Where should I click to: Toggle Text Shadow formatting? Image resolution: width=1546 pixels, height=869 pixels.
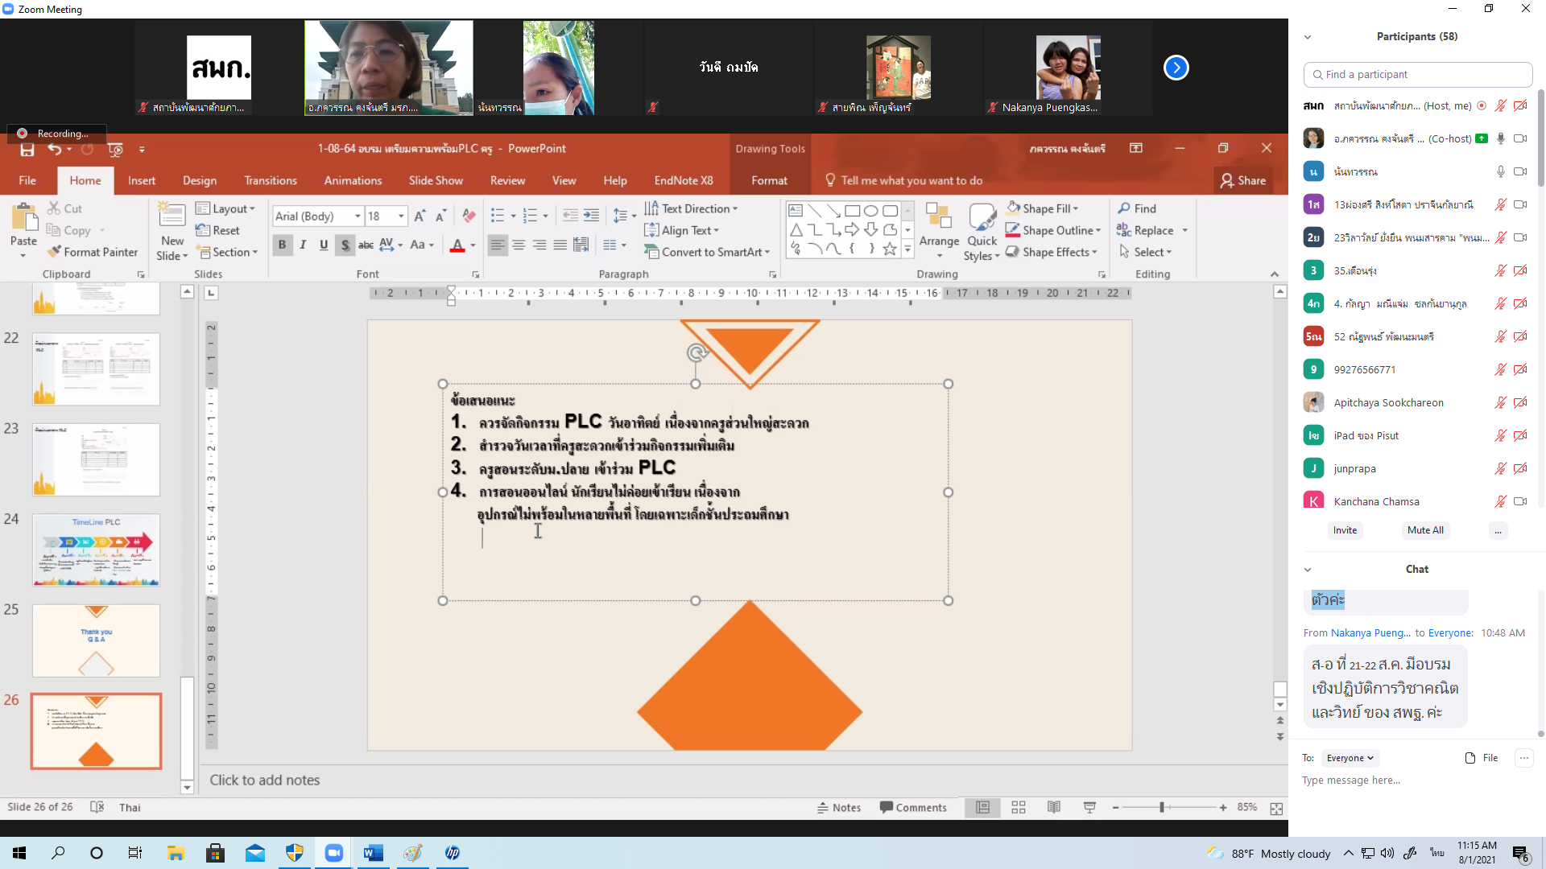pos(345,245)
